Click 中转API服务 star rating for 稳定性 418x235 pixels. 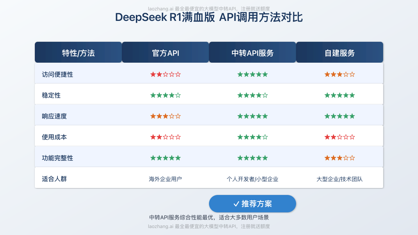click(253, 95)
